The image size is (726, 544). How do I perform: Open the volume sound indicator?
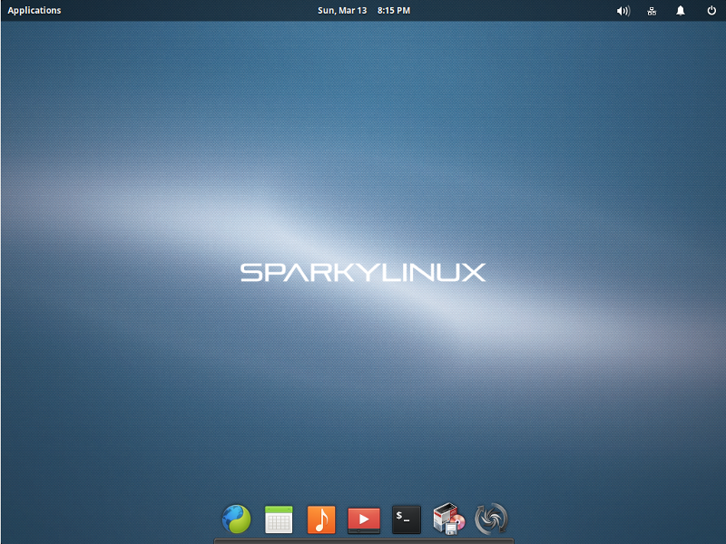click(623, 11)
